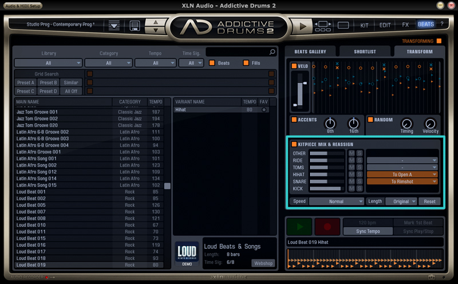Step to next preset with down arrow

click(x=156, y=30)
